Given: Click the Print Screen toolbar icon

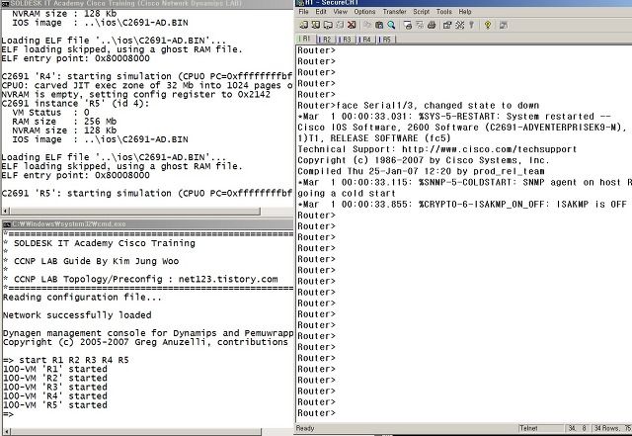Looking at the screenshot, I should tap(408, 25).
